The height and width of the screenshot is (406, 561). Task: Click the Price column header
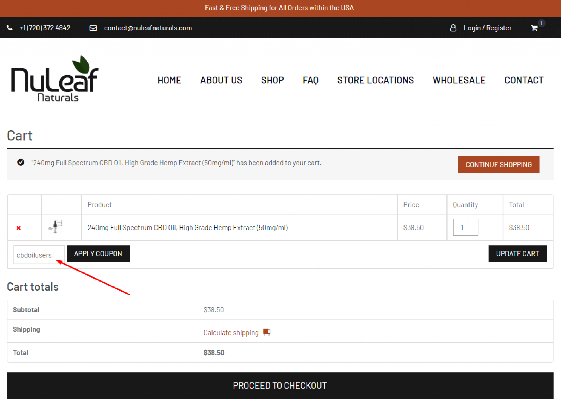pyautogui.click(x=411, y=204)
